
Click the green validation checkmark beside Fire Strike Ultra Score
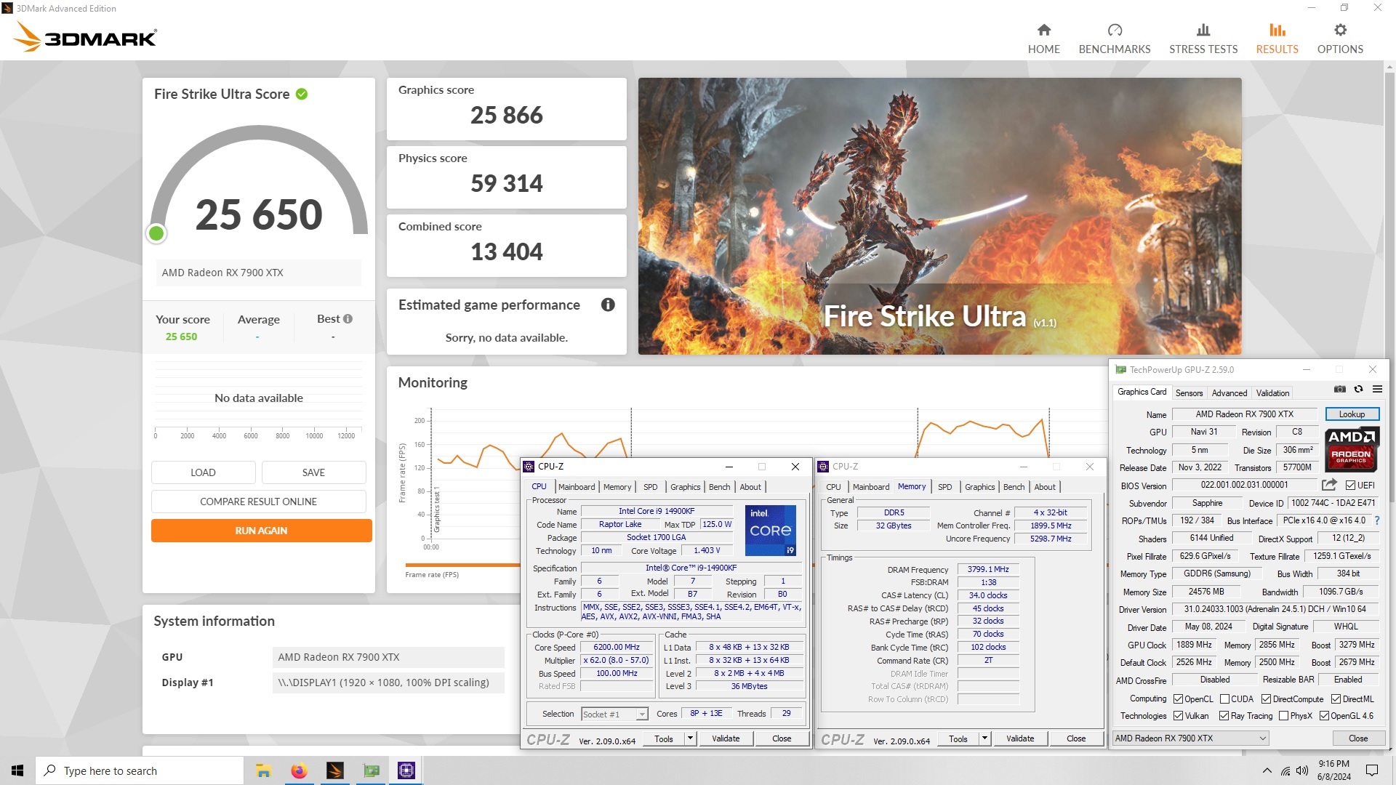coord(302,94)
